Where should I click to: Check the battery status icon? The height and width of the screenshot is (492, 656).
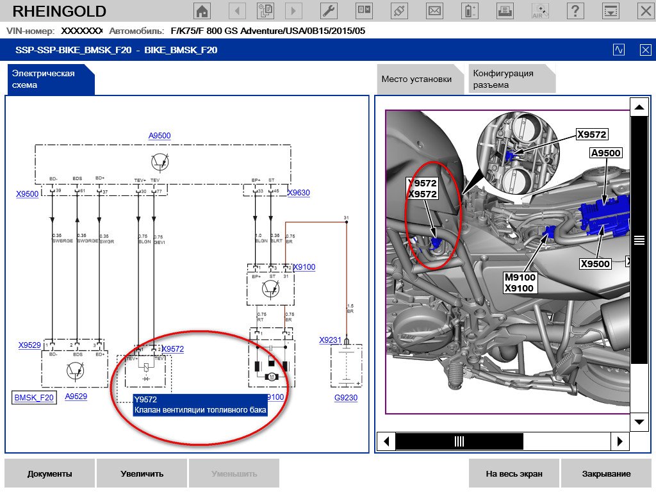coord(470,11)
